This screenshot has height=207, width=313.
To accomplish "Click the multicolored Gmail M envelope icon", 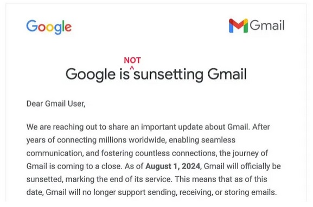I will [238, 25].
